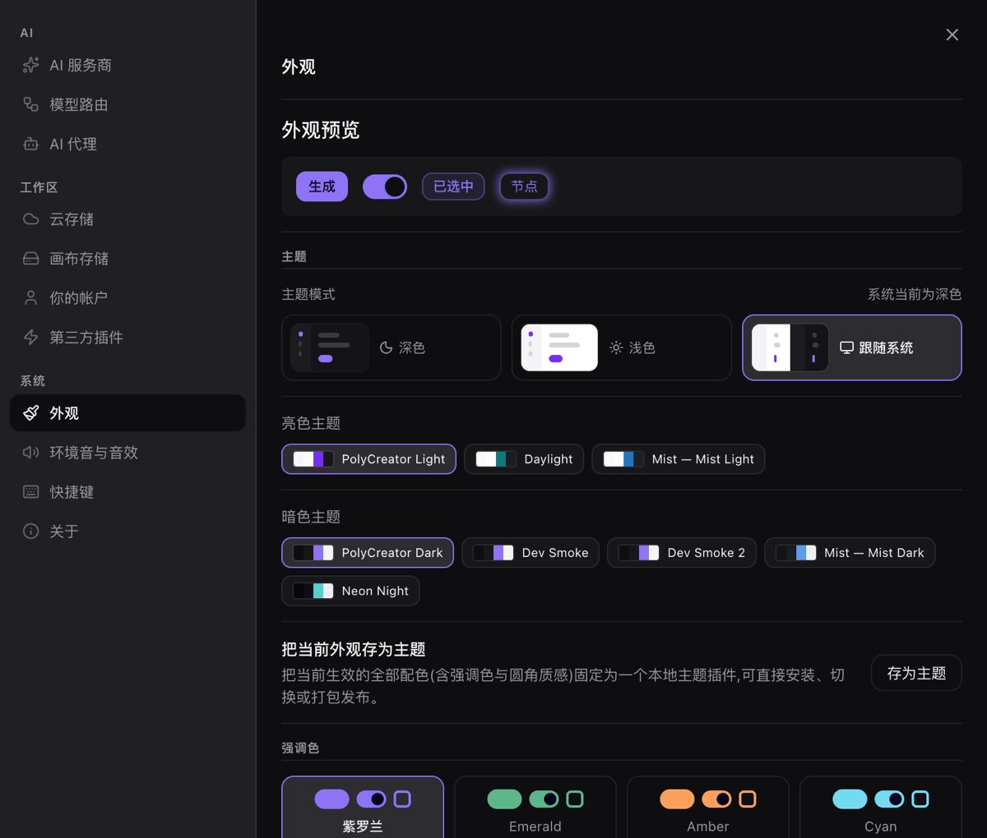Open 云存储 settings page
The width and height of the screenshot is (987, 838).
127,219
